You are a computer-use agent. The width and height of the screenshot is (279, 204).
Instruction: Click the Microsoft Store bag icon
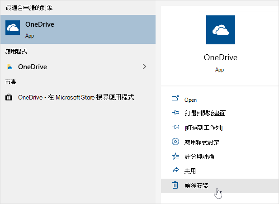9,97
